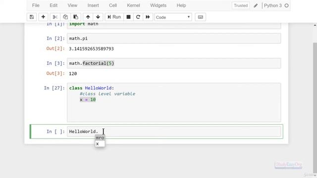Move selected cell up arrow
The height and width of the screenshot is (178, 317).
pyautogui.click(x=88, y=17)
